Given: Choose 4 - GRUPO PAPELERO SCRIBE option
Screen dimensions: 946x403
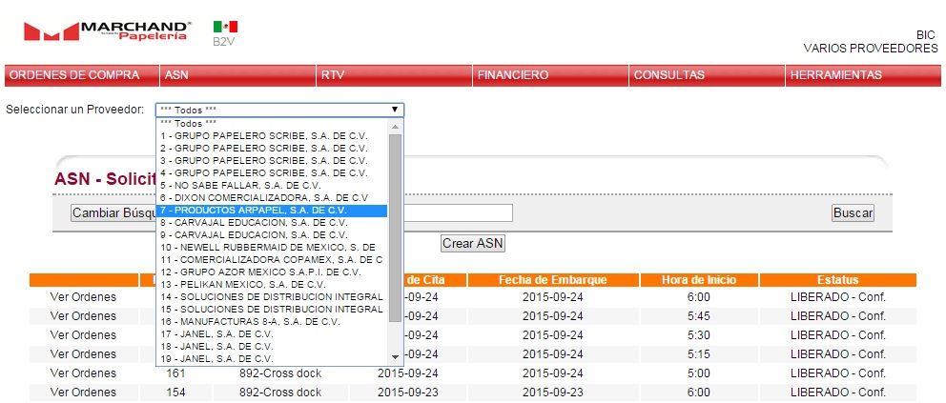Looking at the screenshot, I should [272, 172].
